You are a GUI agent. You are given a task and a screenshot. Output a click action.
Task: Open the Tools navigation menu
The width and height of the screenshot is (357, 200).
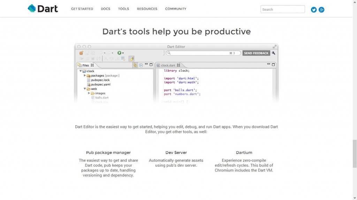tap(123, 9)
